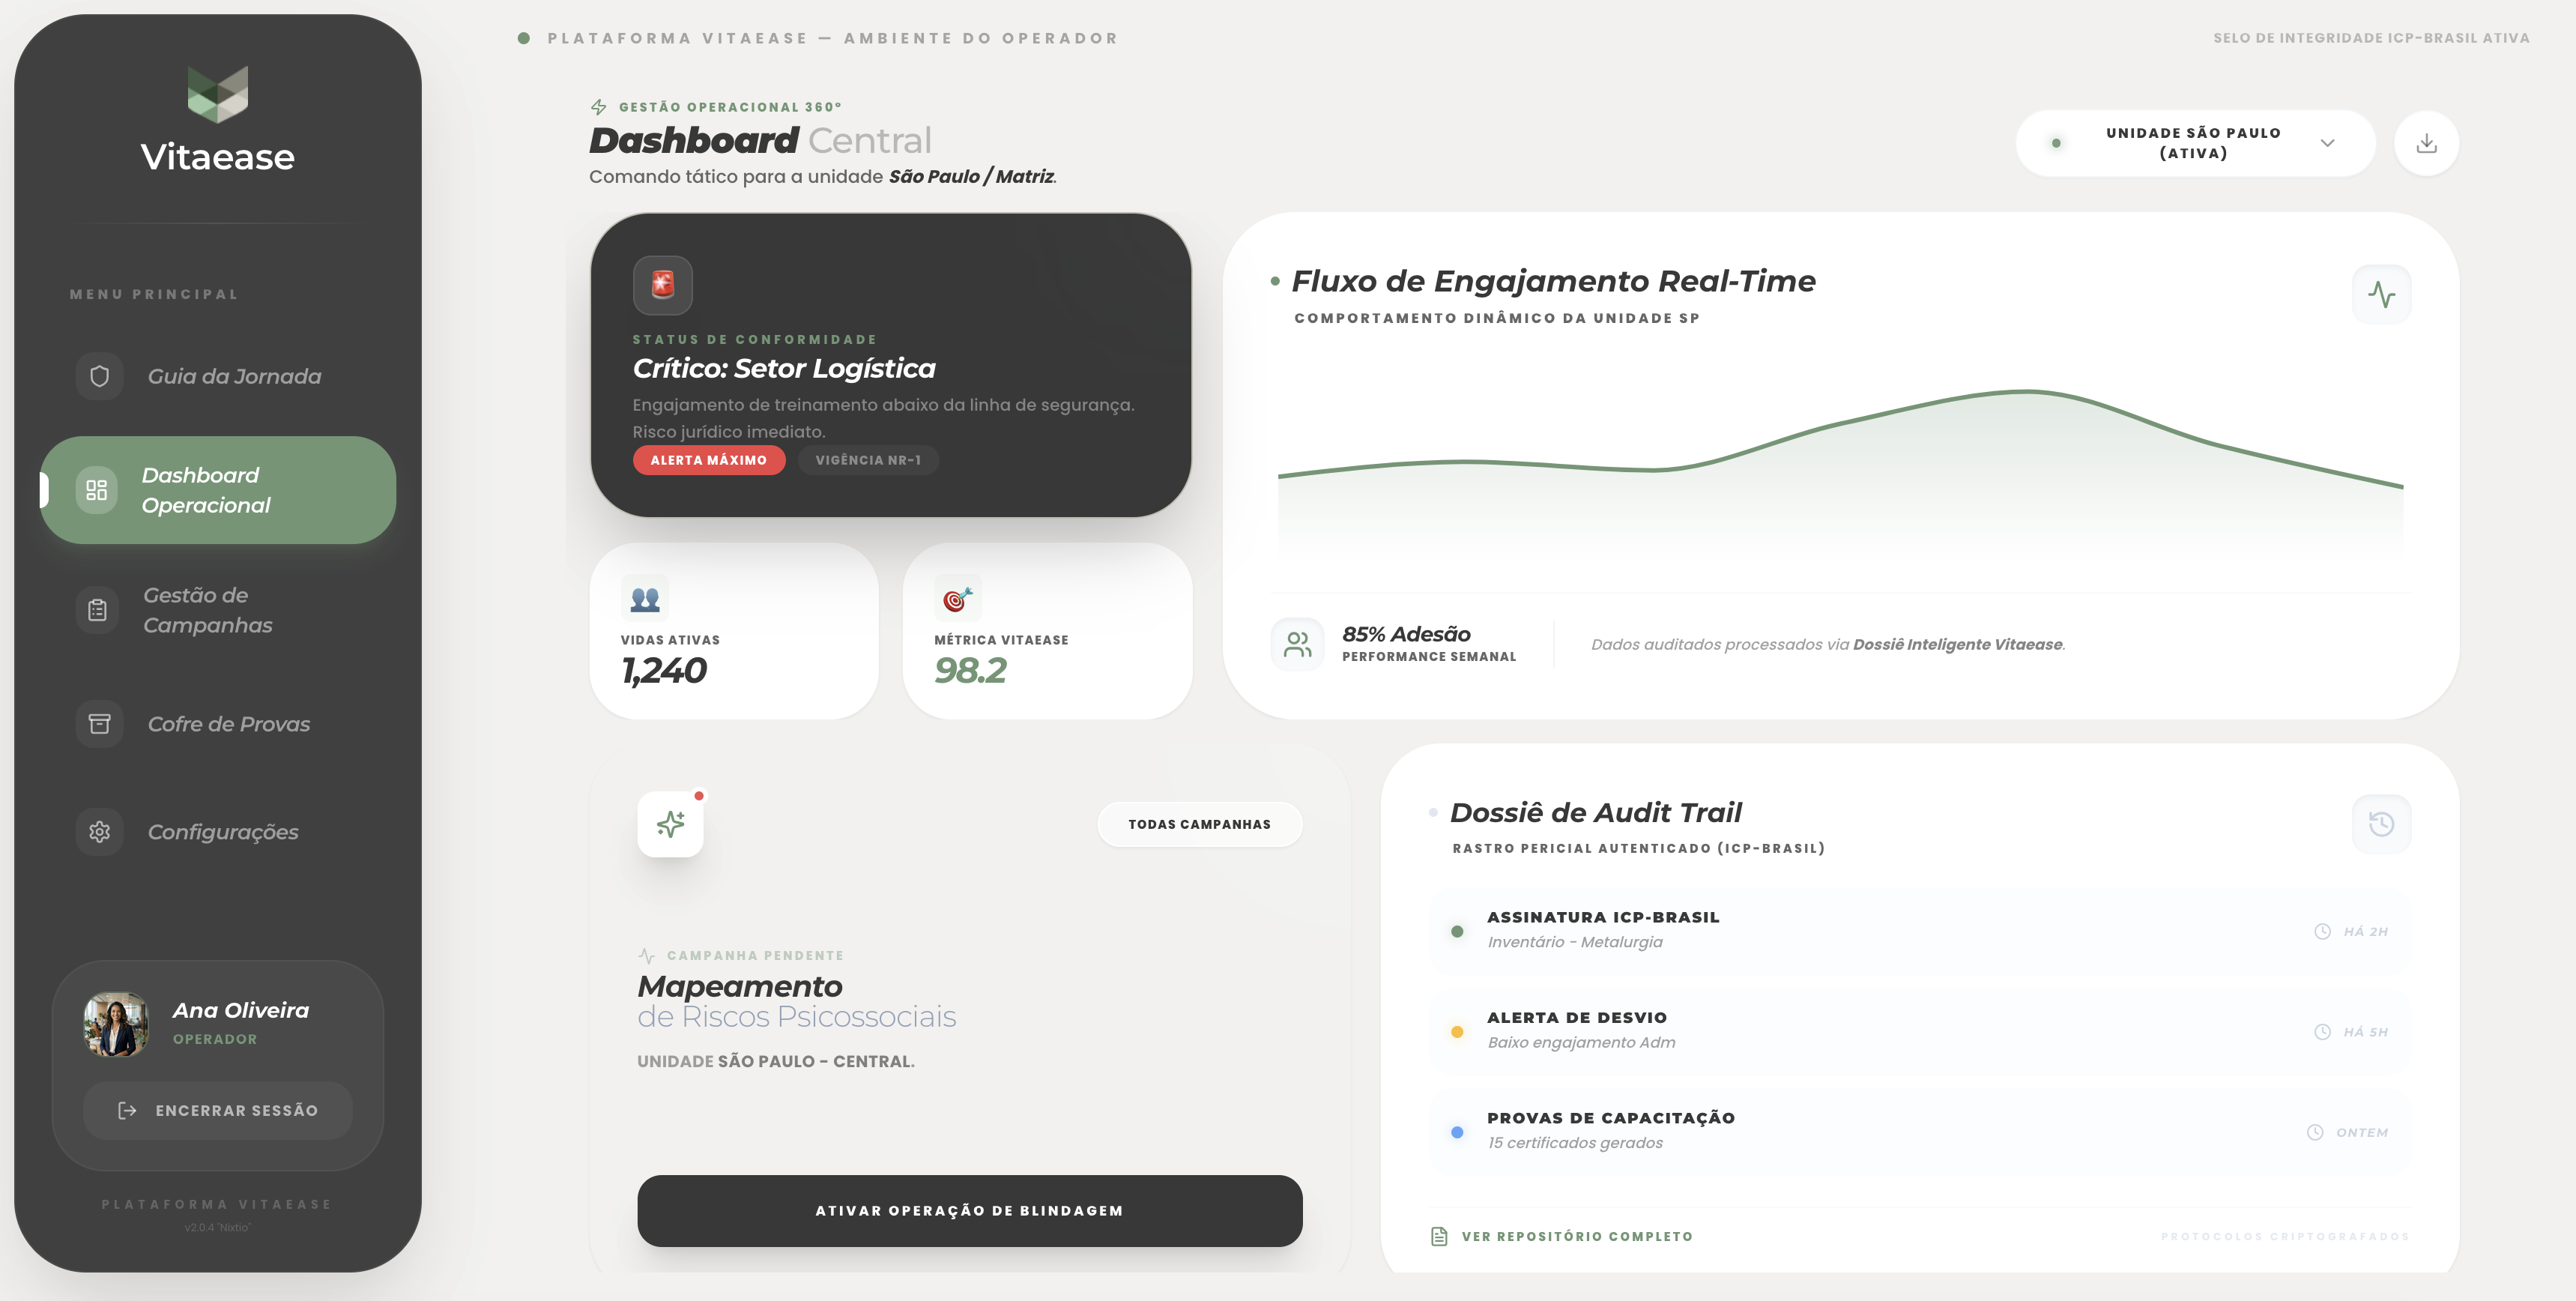Screen dimensions: 2576x1301
Task: Click the history icon on Dossiê de Audit Trail
Action: point(2383,823)
